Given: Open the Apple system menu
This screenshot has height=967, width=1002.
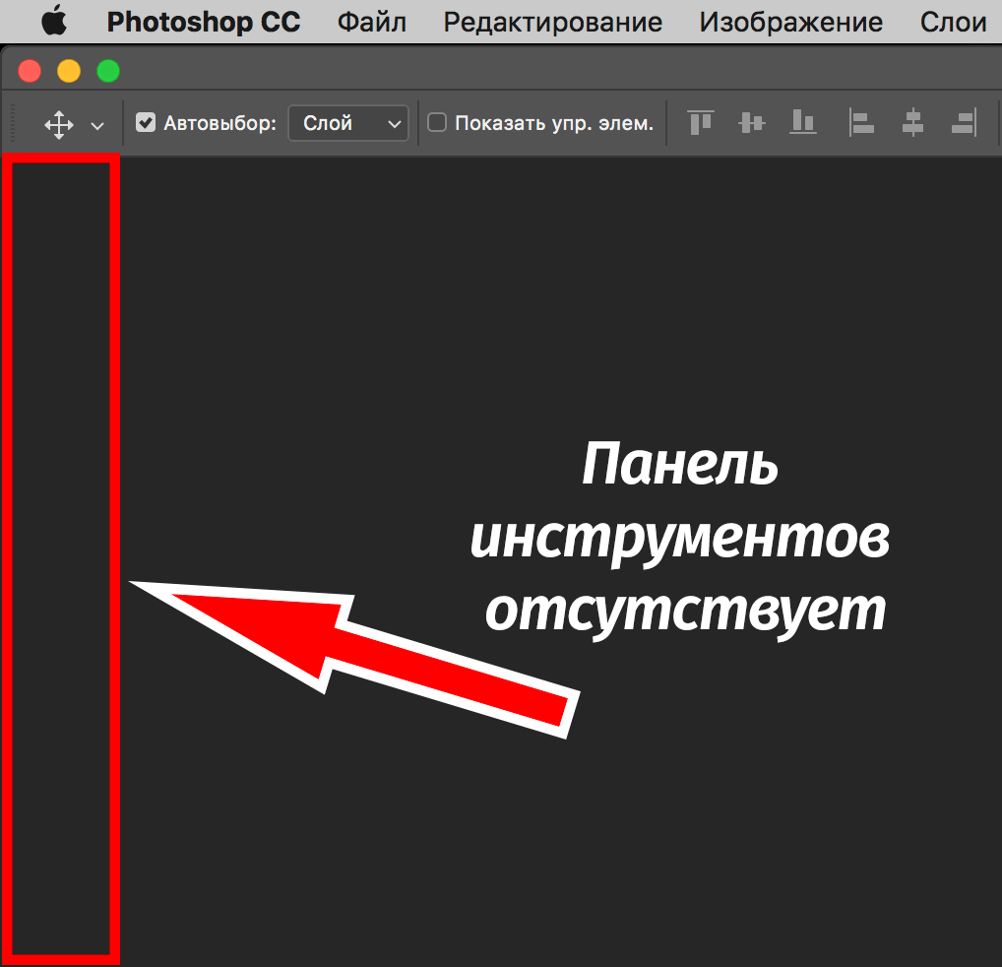Looking at the screenshot, I should (53, 22).
